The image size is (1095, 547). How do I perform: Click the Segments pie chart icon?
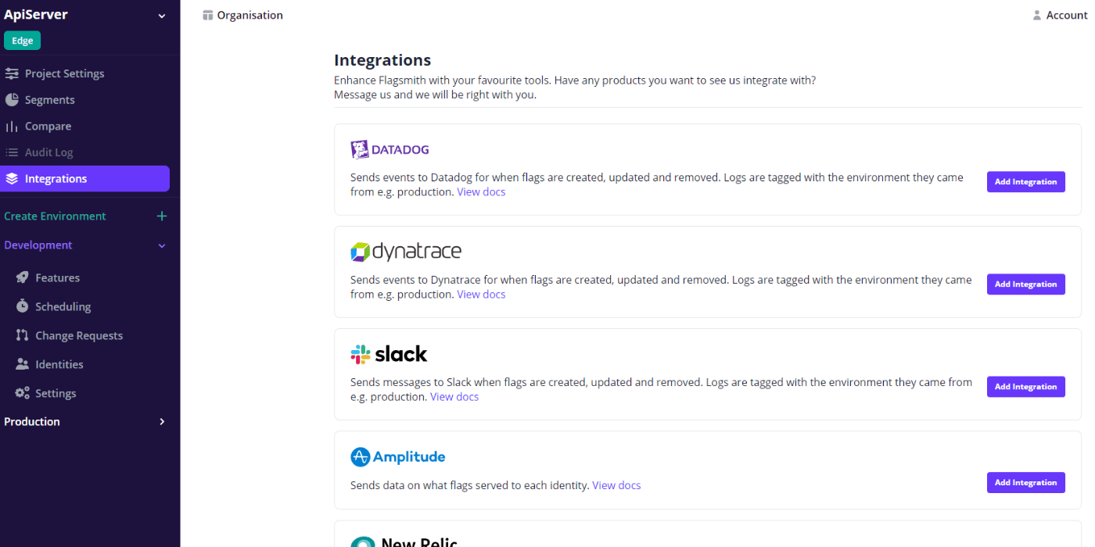(x=12, y=100)
